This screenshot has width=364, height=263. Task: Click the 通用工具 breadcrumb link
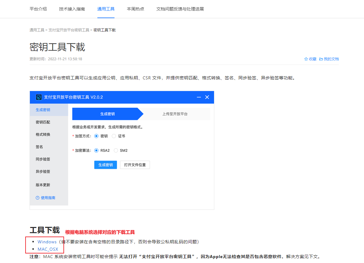tap(37, 30)
